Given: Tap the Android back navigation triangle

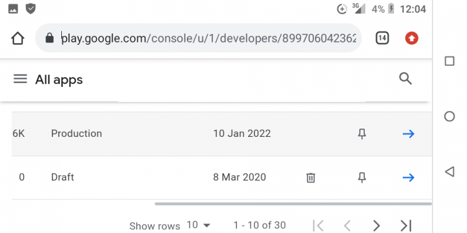Looking at the screenshot, I should 449,171.
